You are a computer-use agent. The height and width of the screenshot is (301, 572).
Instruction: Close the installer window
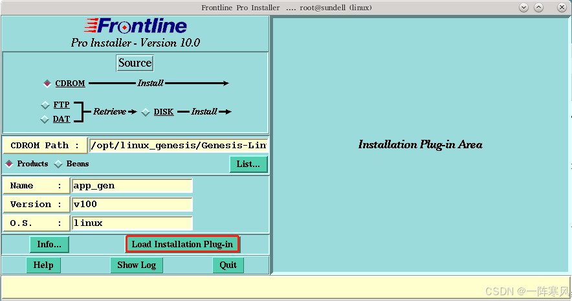(x=562, y=7)
